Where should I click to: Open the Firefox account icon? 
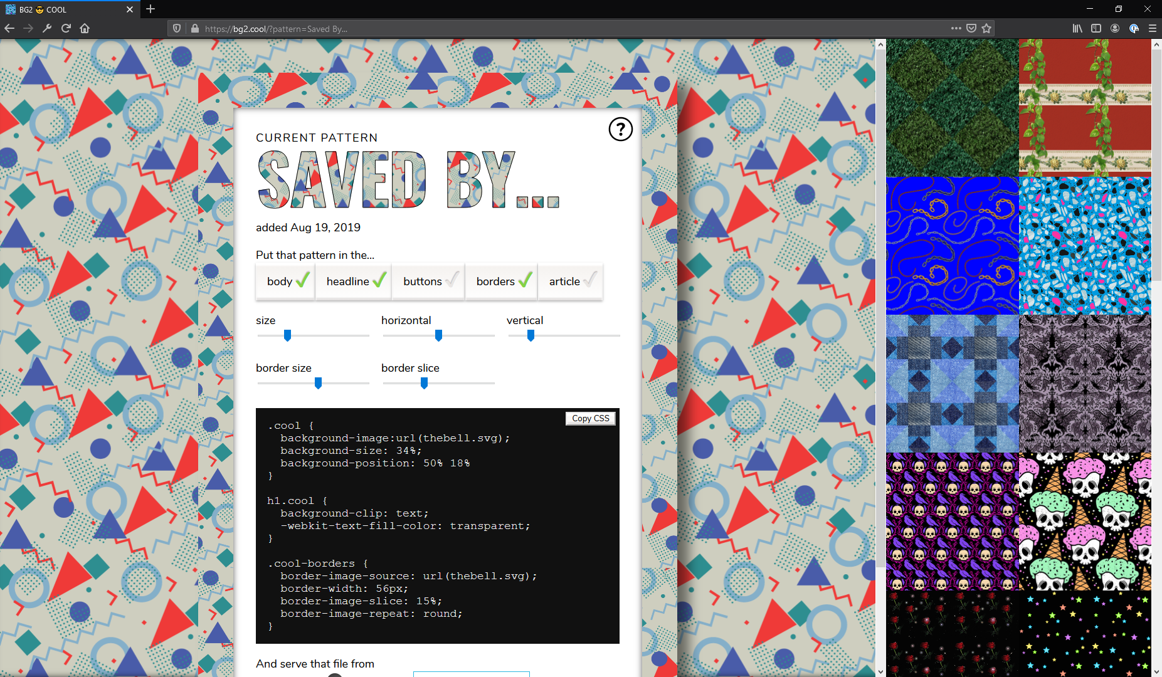[x=1115, y=28]
